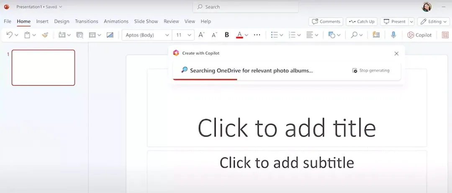Toggle numbered list formatting
452x193 pixels.
(293, 35)
